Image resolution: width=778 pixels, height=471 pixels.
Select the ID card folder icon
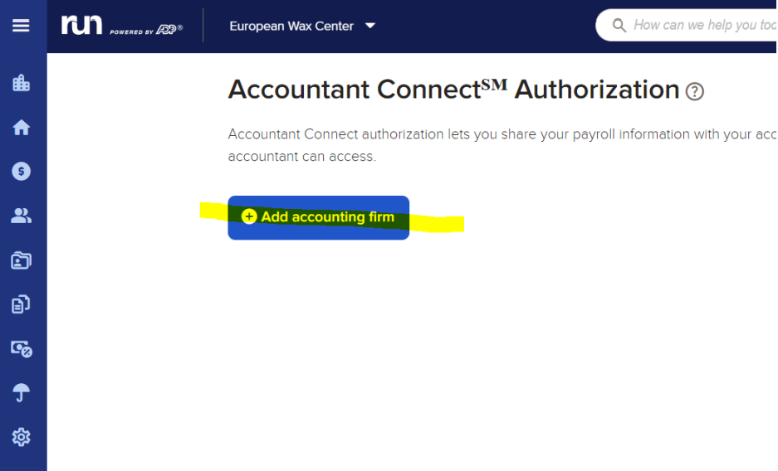[x=21, y=260]
